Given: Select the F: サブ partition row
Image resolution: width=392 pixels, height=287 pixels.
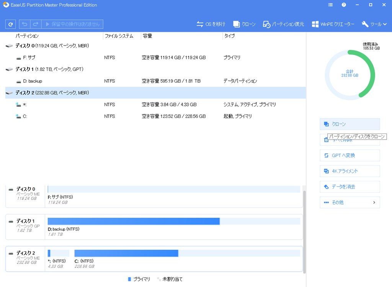Looking at the screenshot, I should point(155,57).
